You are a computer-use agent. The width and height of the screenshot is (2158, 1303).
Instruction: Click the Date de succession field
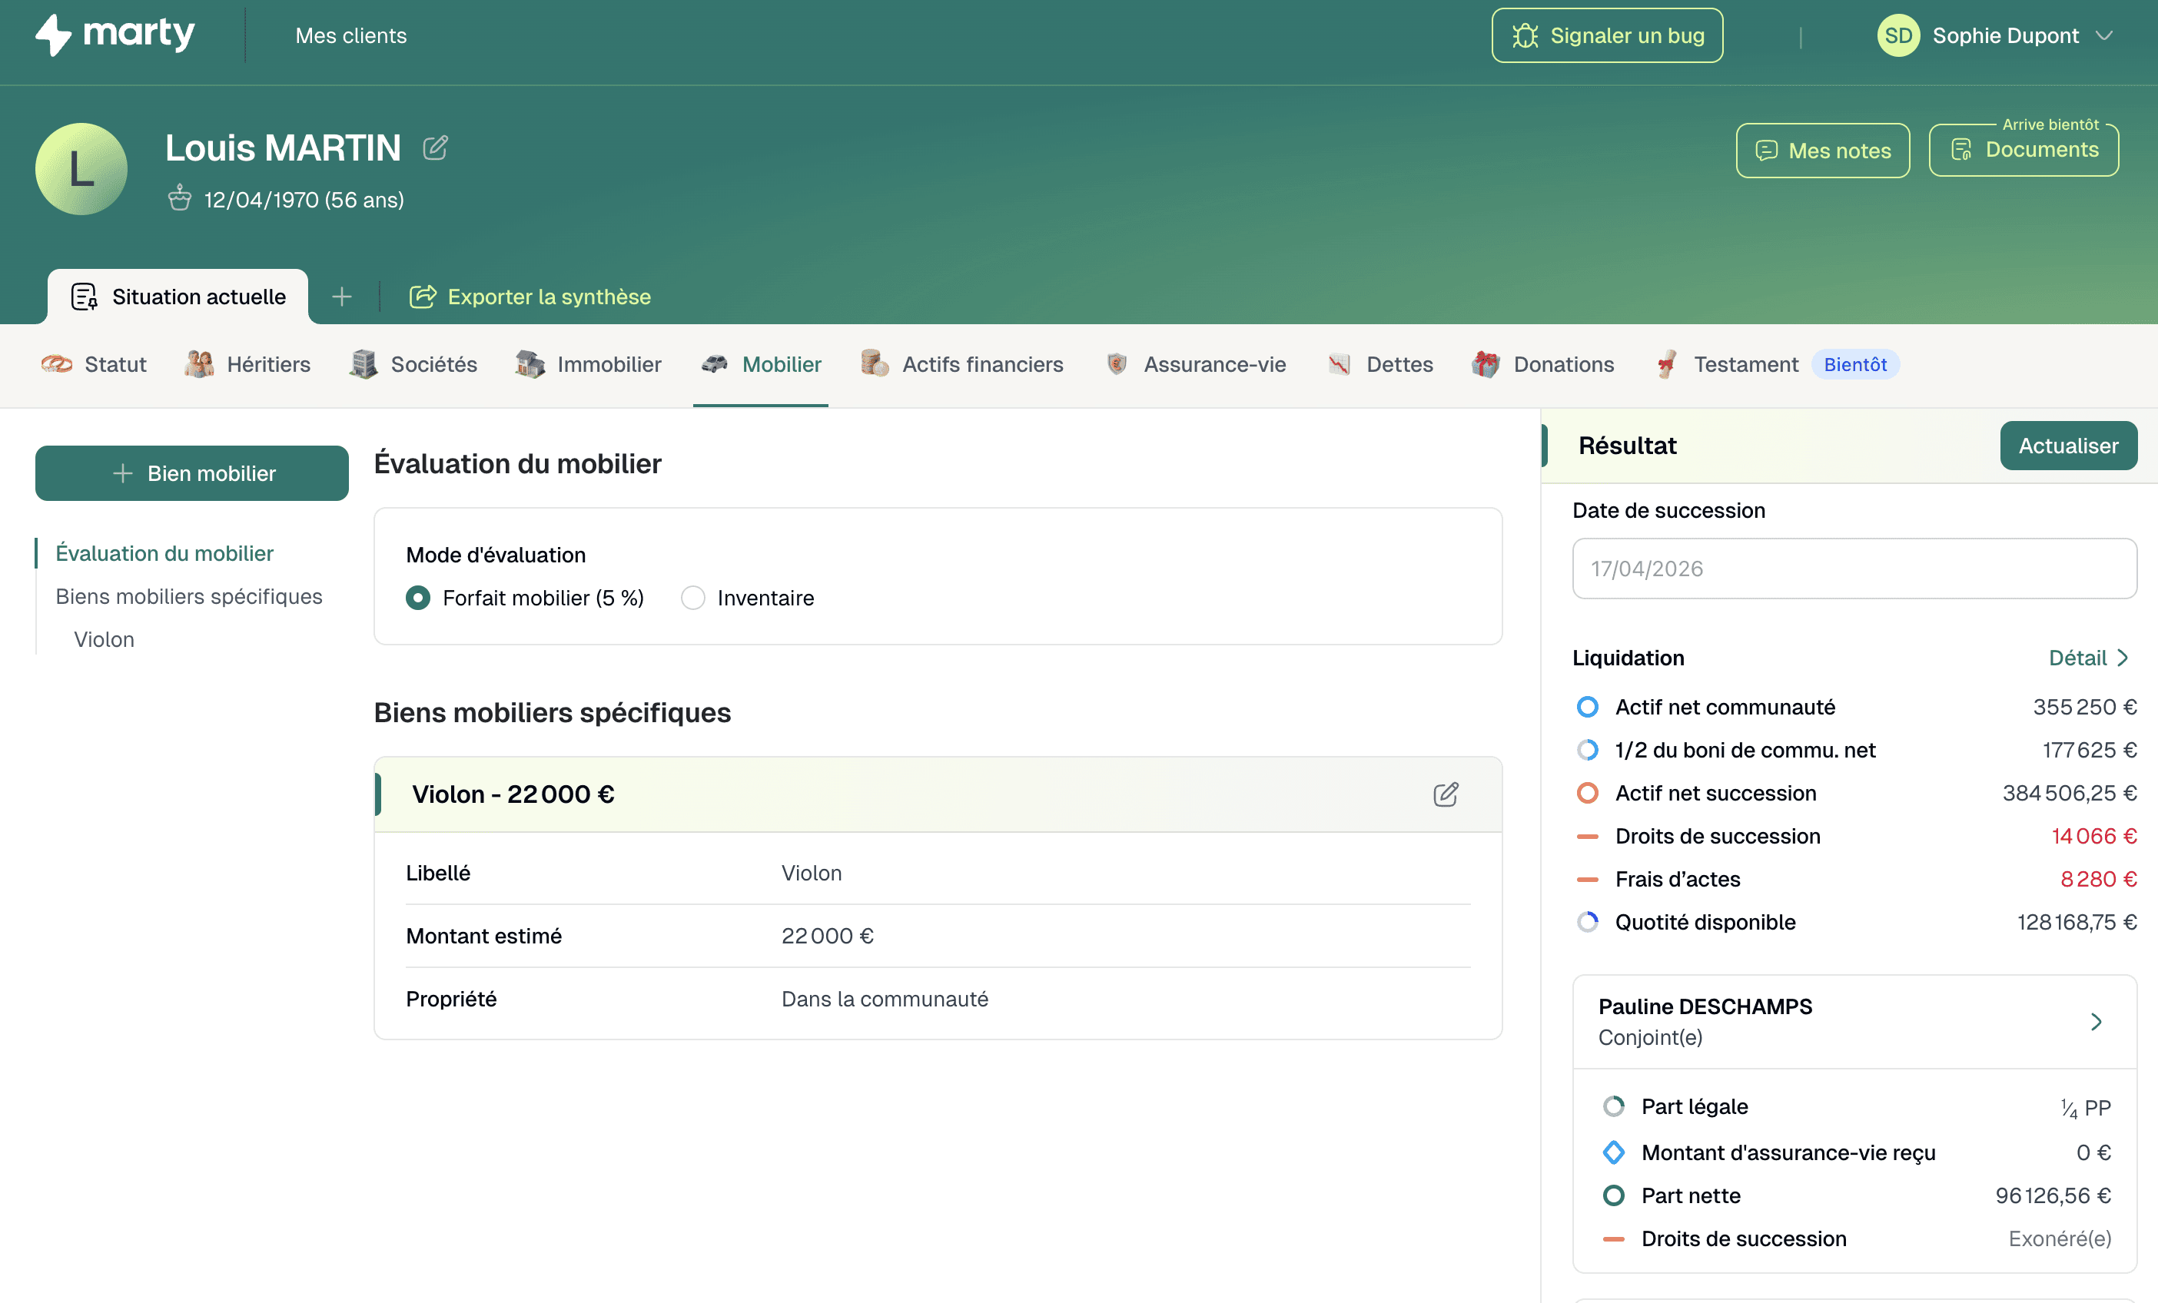pyautogui.click(x=1854, y=569)
